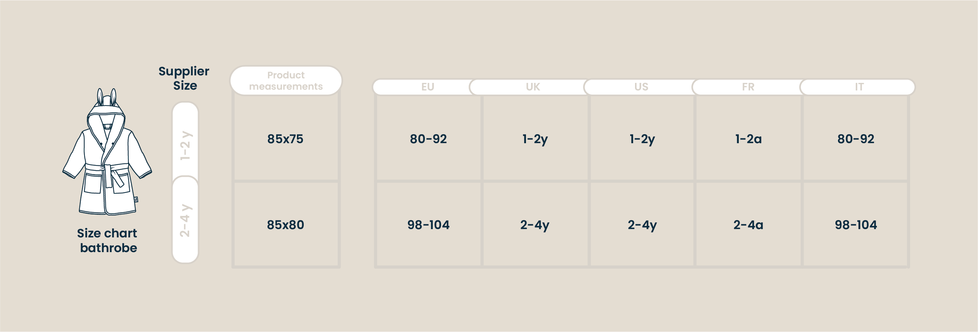Select the 85x80 measurement cell
The height and width of the screenshot is (332, 978).
coord(286,224)
